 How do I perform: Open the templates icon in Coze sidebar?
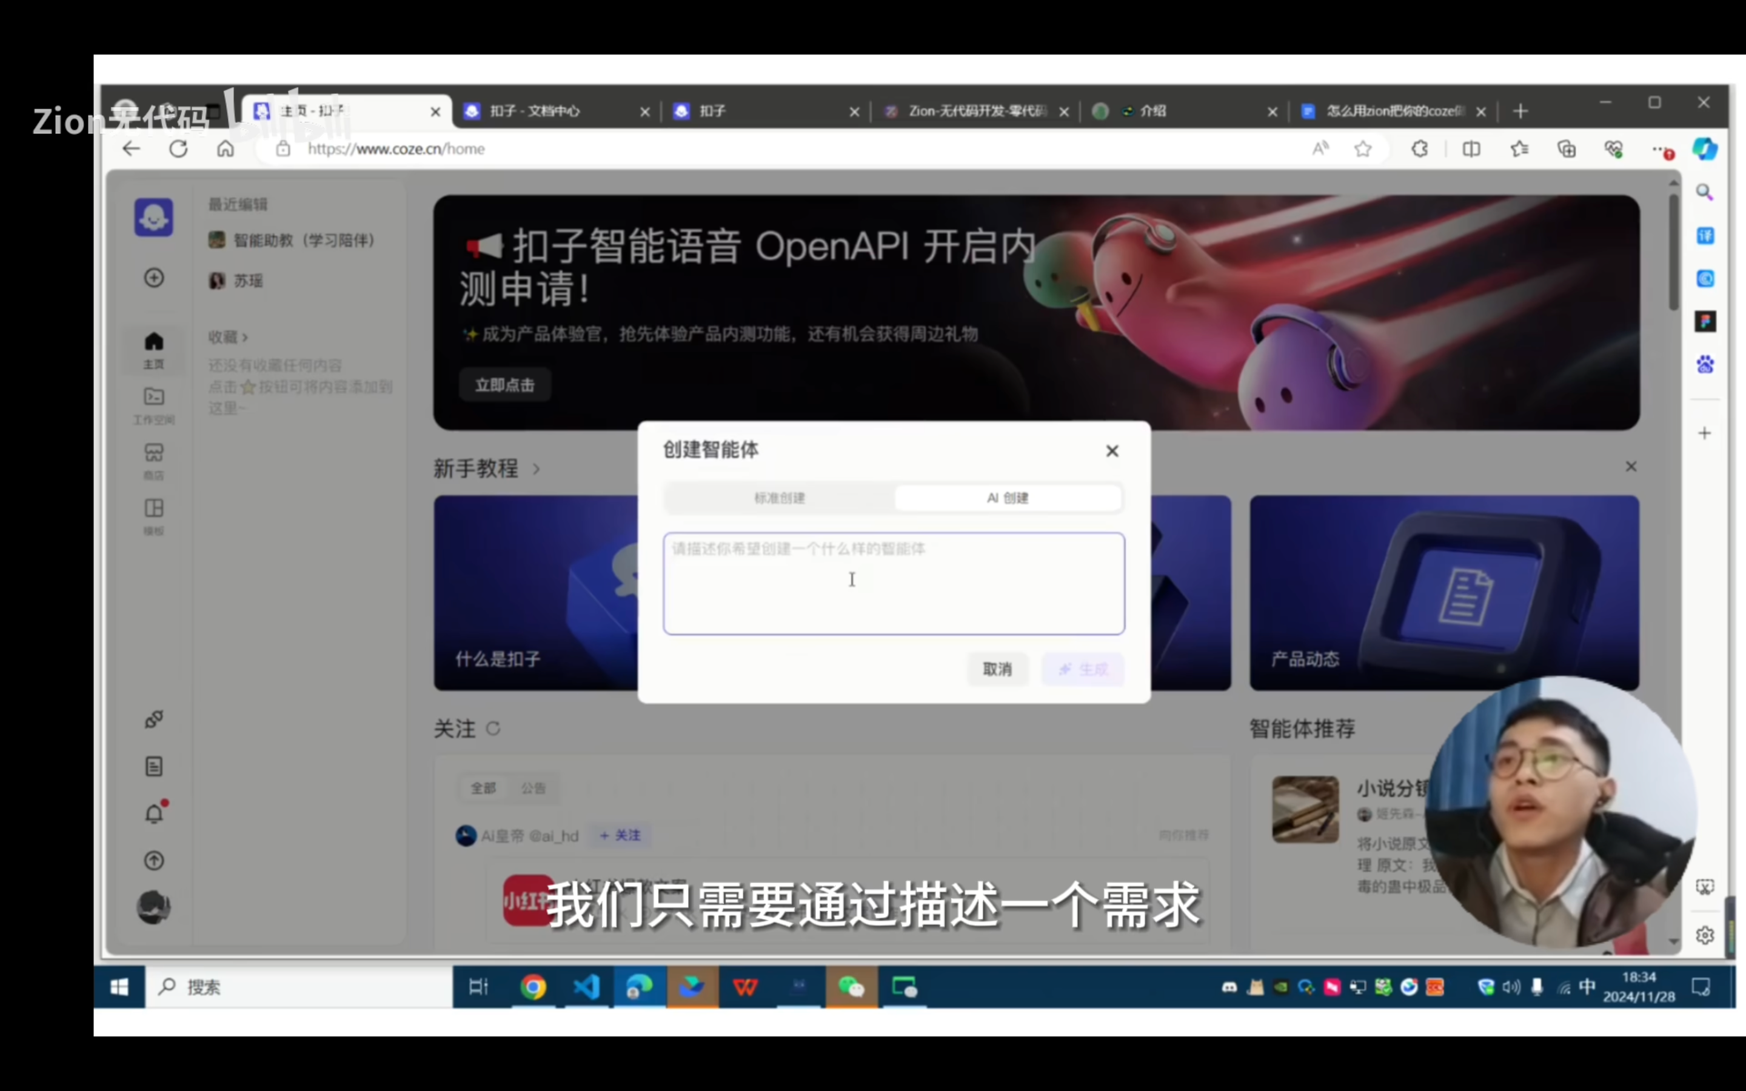(x=153, y=516)
